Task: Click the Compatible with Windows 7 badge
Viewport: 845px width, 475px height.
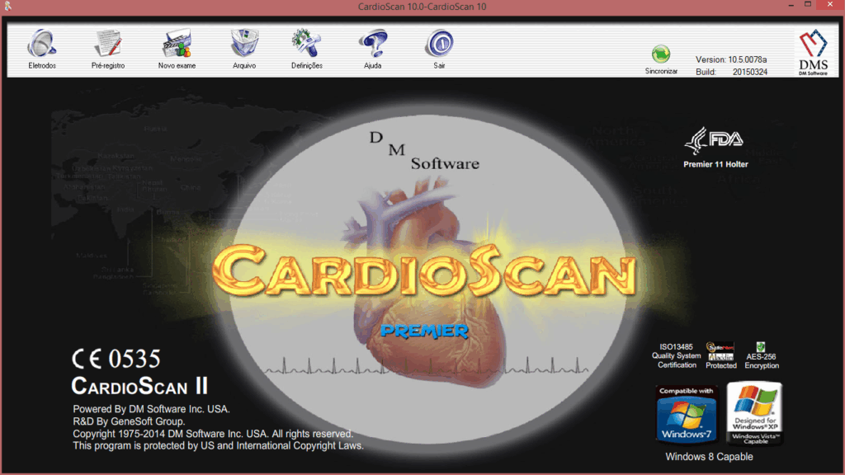Action: [x=686, y=414]
